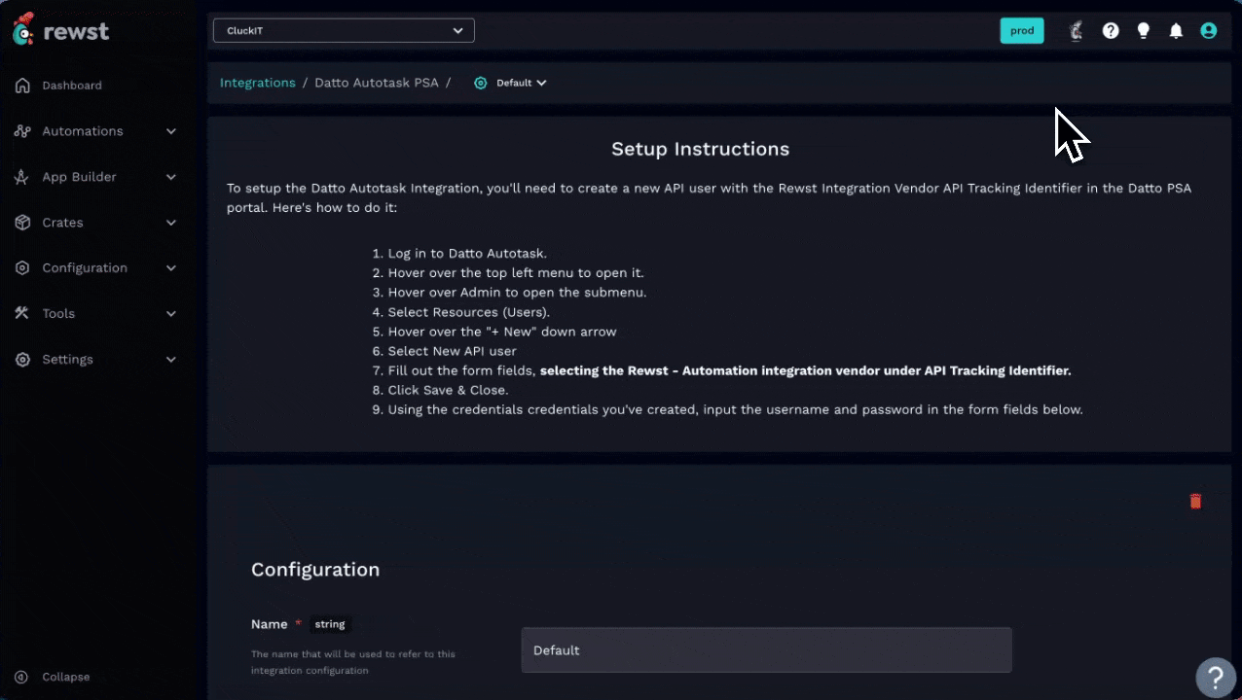
Task: Expand the Automations menu chevron
Action: (171, 131)
